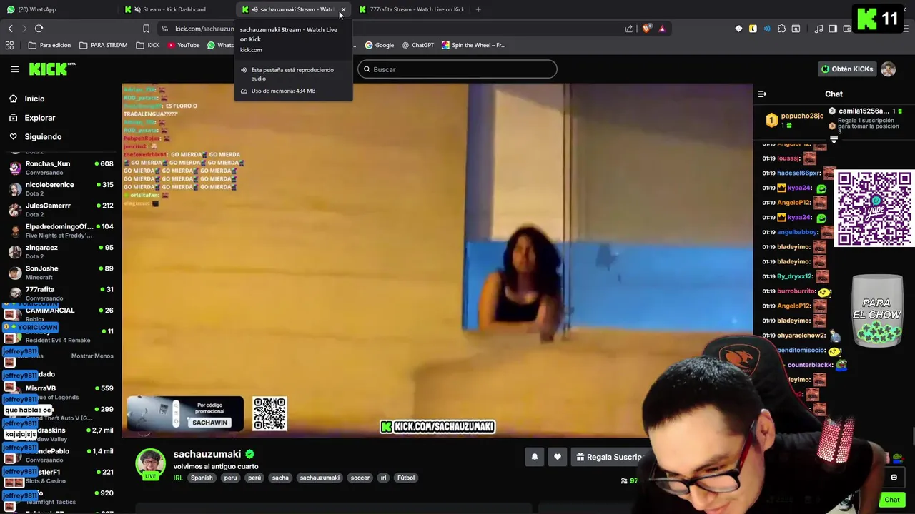Switch to the WhatsApp browser tab

pos(57,9)
